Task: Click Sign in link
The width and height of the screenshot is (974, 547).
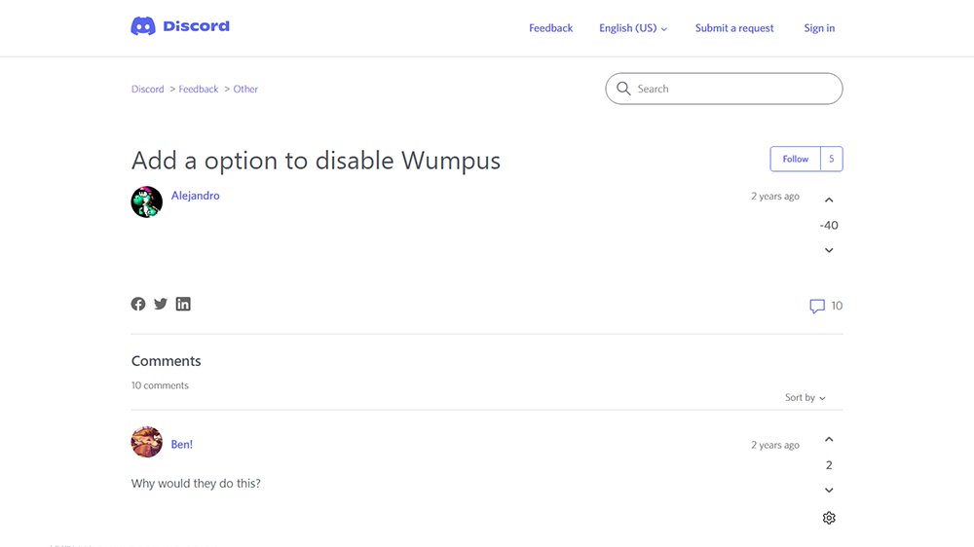Action: coord(819,28)
